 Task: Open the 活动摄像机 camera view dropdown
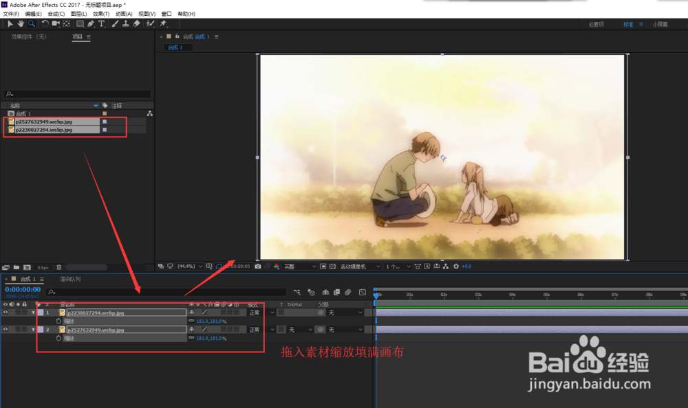[x=360, y=267]
